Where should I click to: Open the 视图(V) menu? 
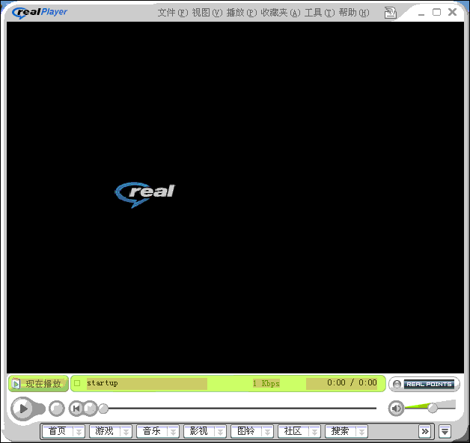(x=207, y=13)
